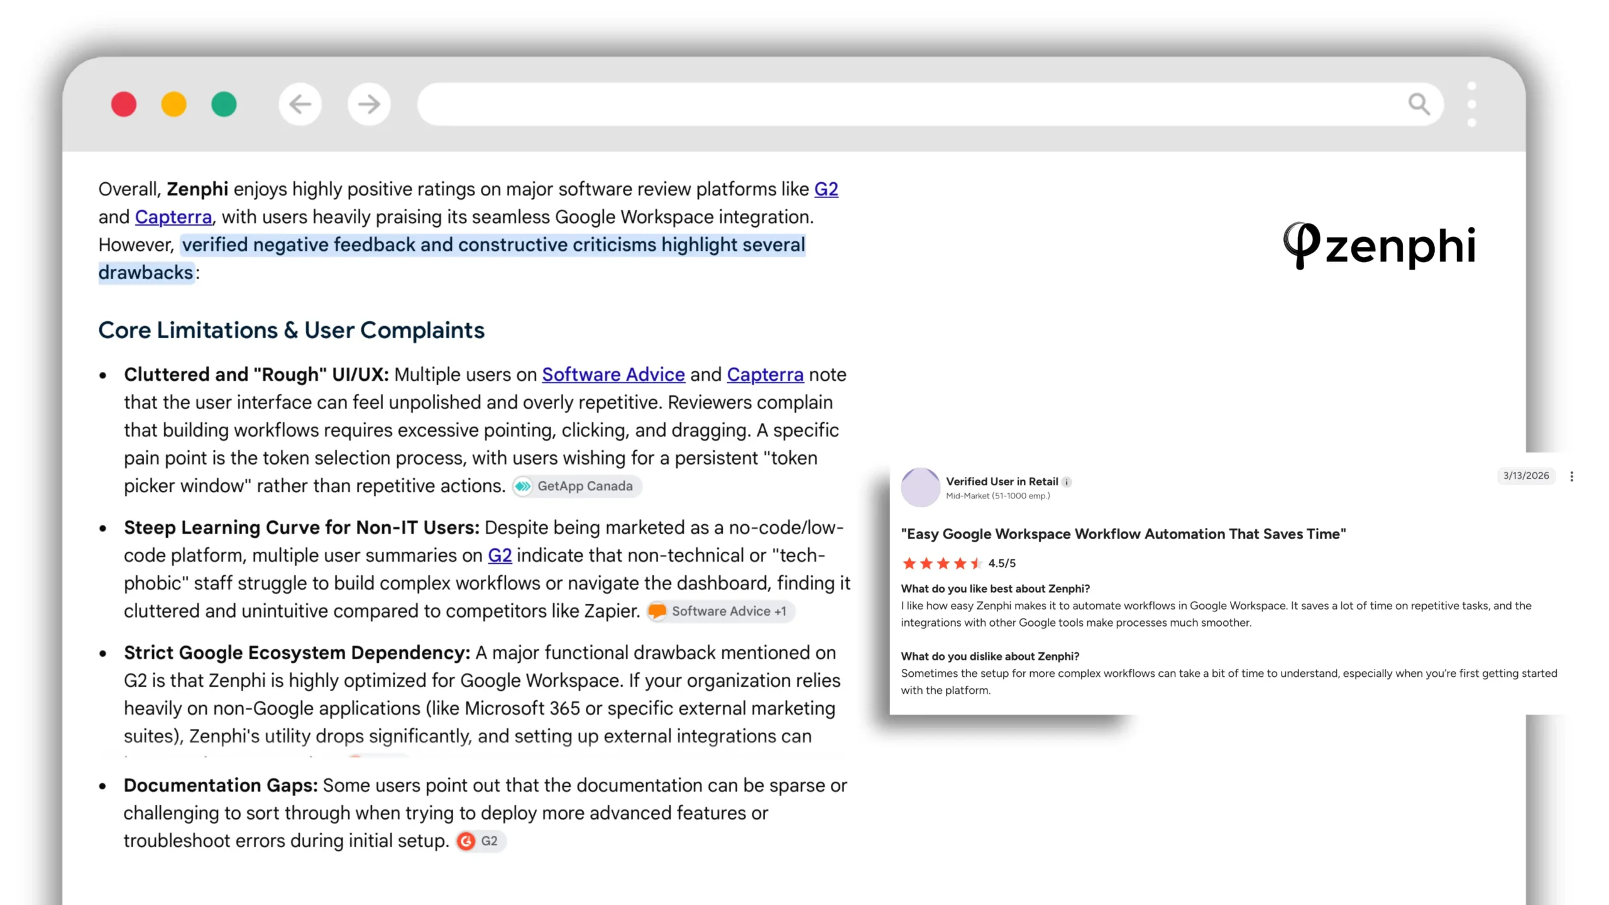Click the search magnifier icon in address bar
Screen dimensions: 1609x905
(x=1419, y=104)
